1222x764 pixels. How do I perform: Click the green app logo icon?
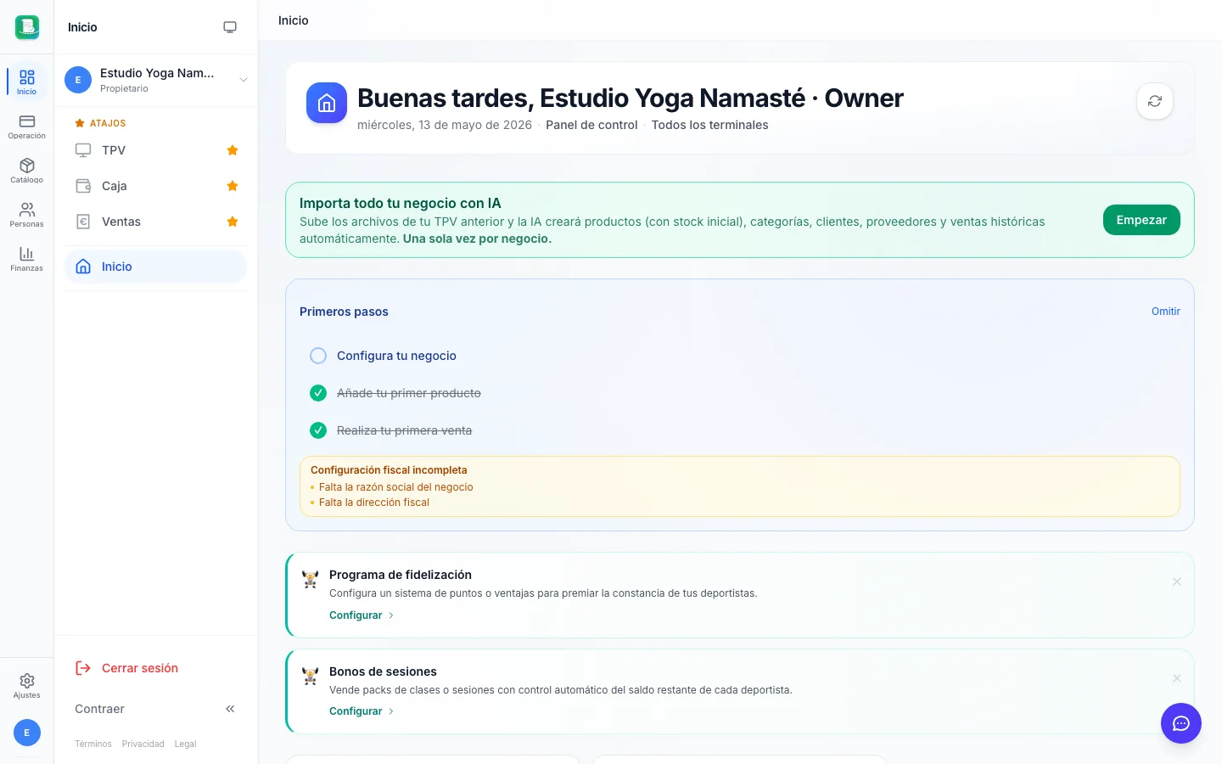click(27, 27)
